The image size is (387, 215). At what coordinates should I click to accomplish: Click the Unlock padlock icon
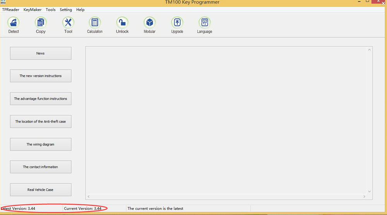tap(122, 23)
